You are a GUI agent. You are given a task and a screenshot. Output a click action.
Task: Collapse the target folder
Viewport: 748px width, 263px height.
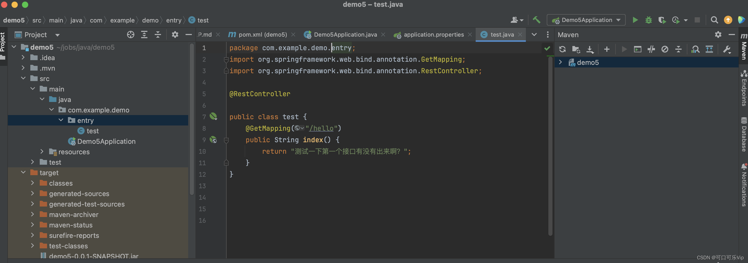point(23,173)
